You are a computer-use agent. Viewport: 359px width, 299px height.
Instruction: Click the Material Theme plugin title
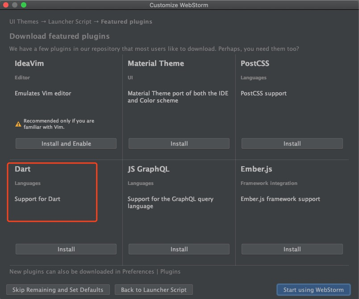(156, 63)
